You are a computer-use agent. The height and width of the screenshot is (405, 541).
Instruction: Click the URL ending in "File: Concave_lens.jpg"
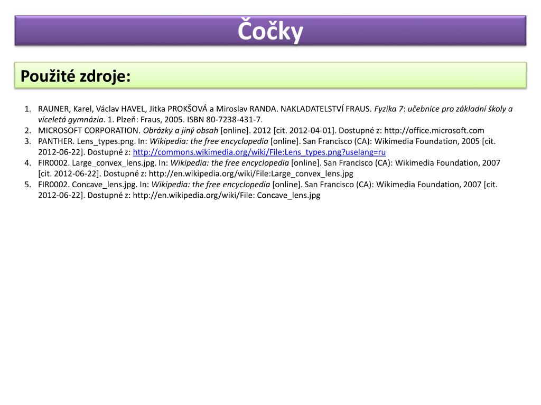tap(226, 196)
